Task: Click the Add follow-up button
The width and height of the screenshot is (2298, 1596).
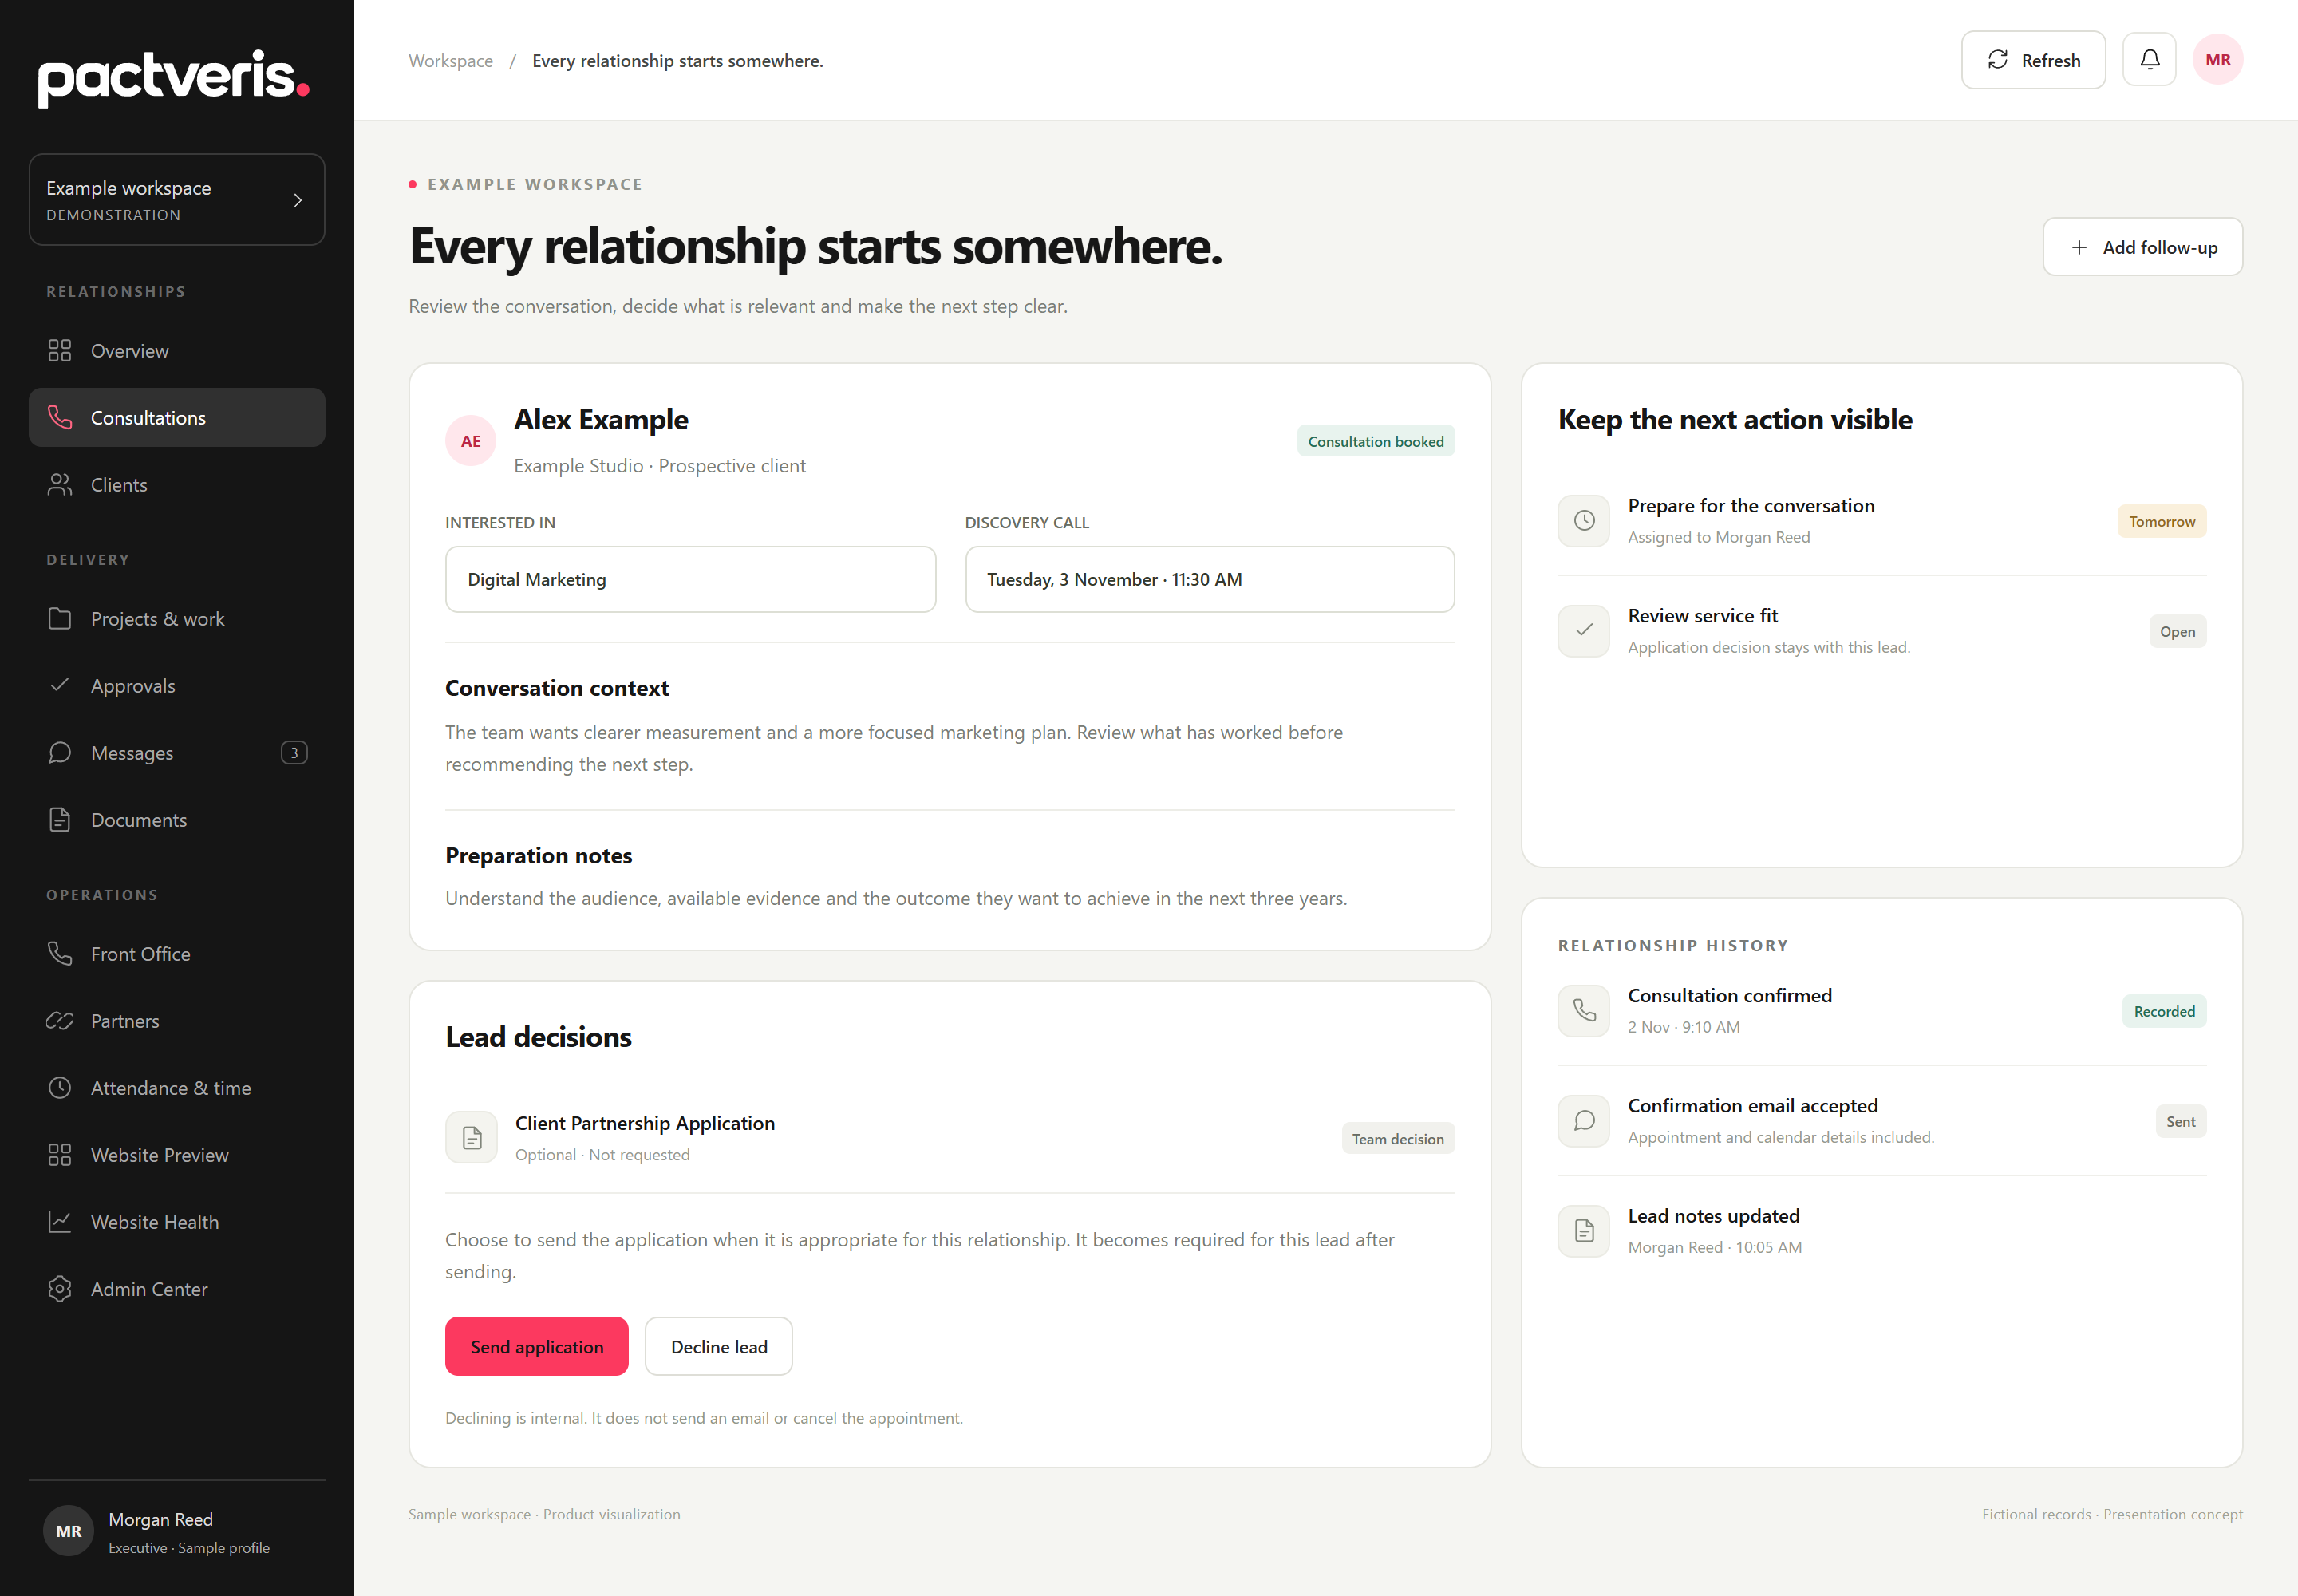Action: pos(2142,247)
